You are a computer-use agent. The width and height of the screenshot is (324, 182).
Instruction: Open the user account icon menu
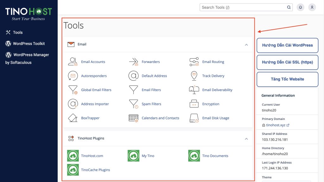coord(312,7)
